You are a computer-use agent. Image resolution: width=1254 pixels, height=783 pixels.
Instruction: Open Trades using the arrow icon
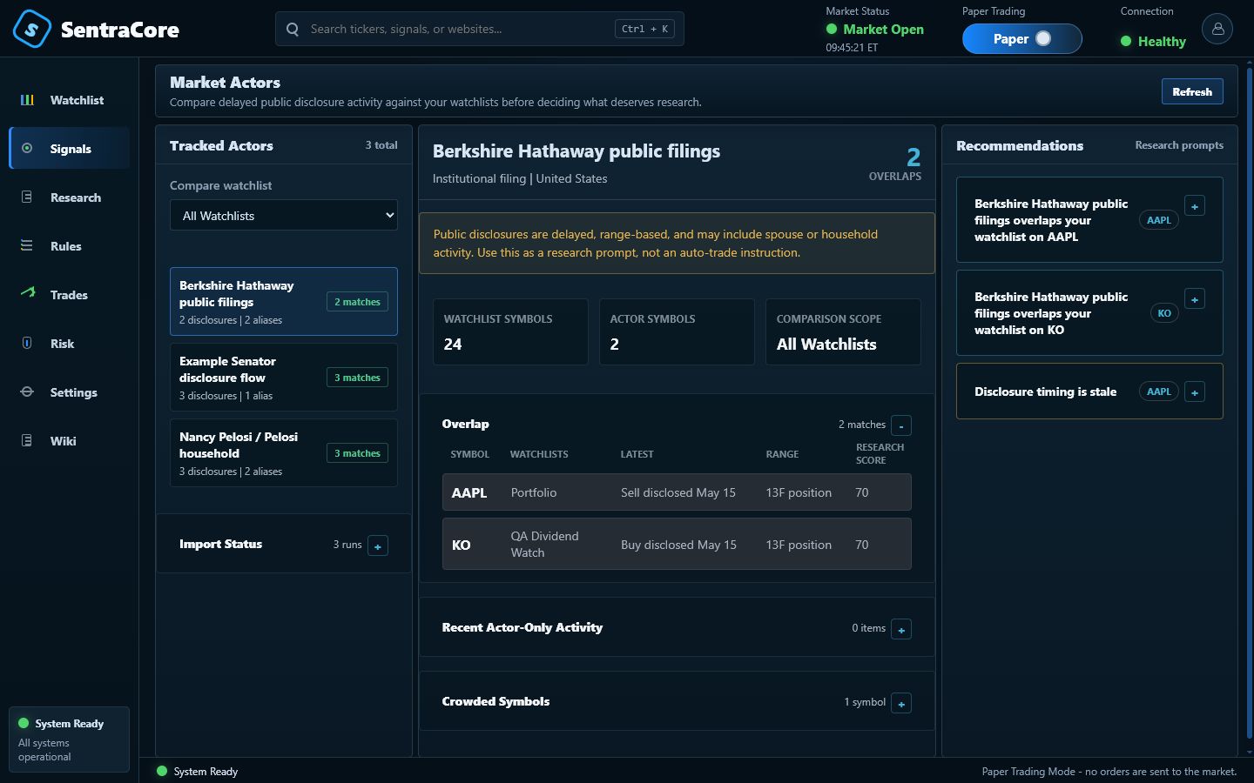tap(27, 293)
